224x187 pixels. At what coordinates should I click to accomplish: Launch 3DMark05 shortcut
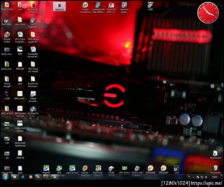(164, 169)
